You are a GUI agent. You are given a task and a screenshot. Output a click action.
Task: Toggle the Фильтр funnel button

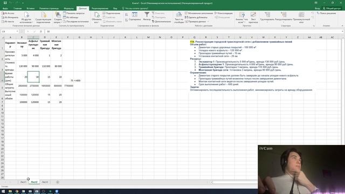tap(147, 17)
